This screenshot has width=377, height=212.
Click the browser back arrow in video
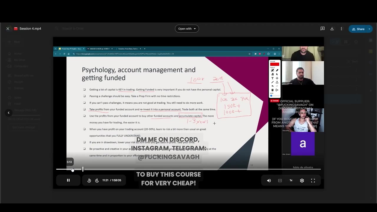(x=56, y=54)
